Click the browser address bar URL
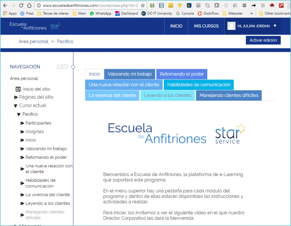 pyautogui.click(x=91, y=5)
